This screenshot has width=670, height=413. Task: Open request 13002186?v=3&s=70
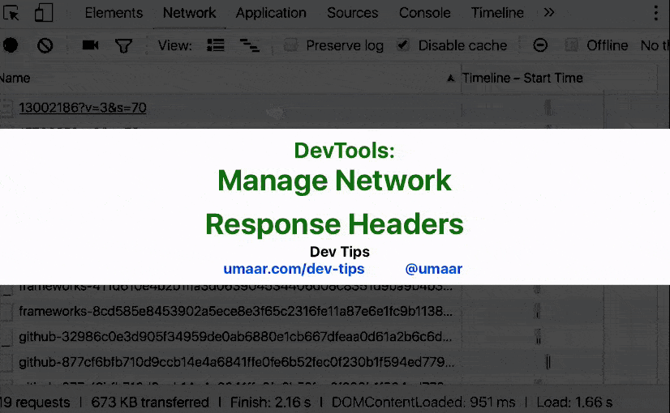[83, 108]
